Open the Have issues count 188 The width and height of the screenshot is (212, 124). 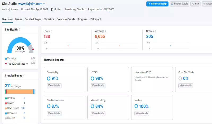[x=23, y=108]
